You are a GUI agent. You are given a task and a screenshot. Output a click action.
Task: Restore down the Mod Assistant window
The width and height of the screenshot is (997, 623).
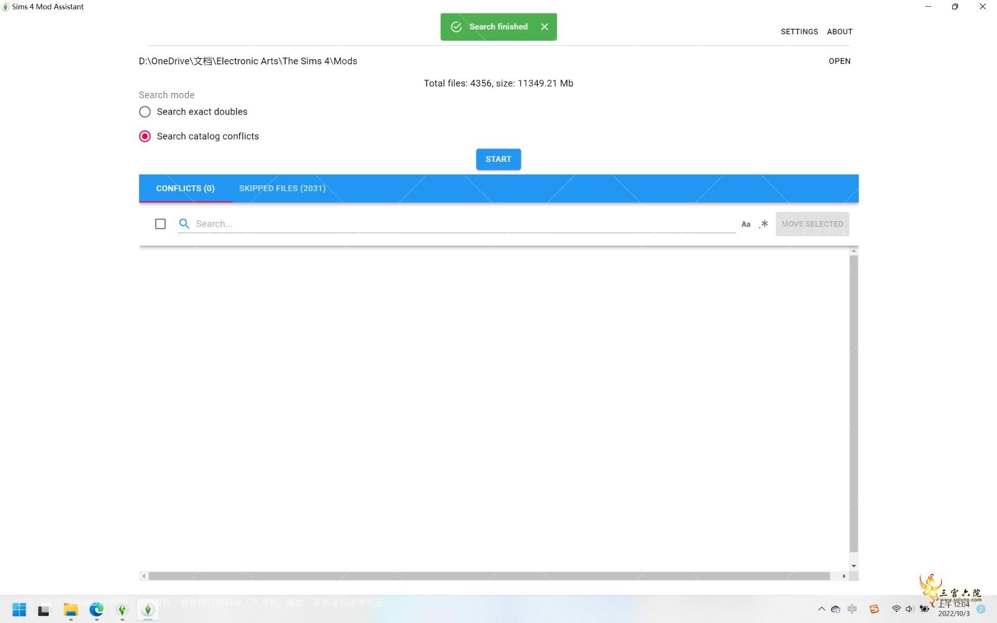coord(955,7)
